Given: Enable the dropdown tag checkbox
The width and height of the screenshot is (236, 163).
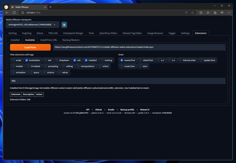Looking at the screenshot, I should (x=57, y=60).
